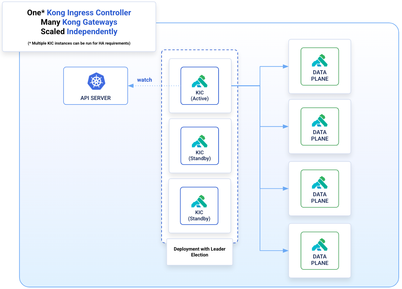Click the Kong logo in the KIC (Active) box
Viewport: 402px width, 289px height.
pos(200,81)
